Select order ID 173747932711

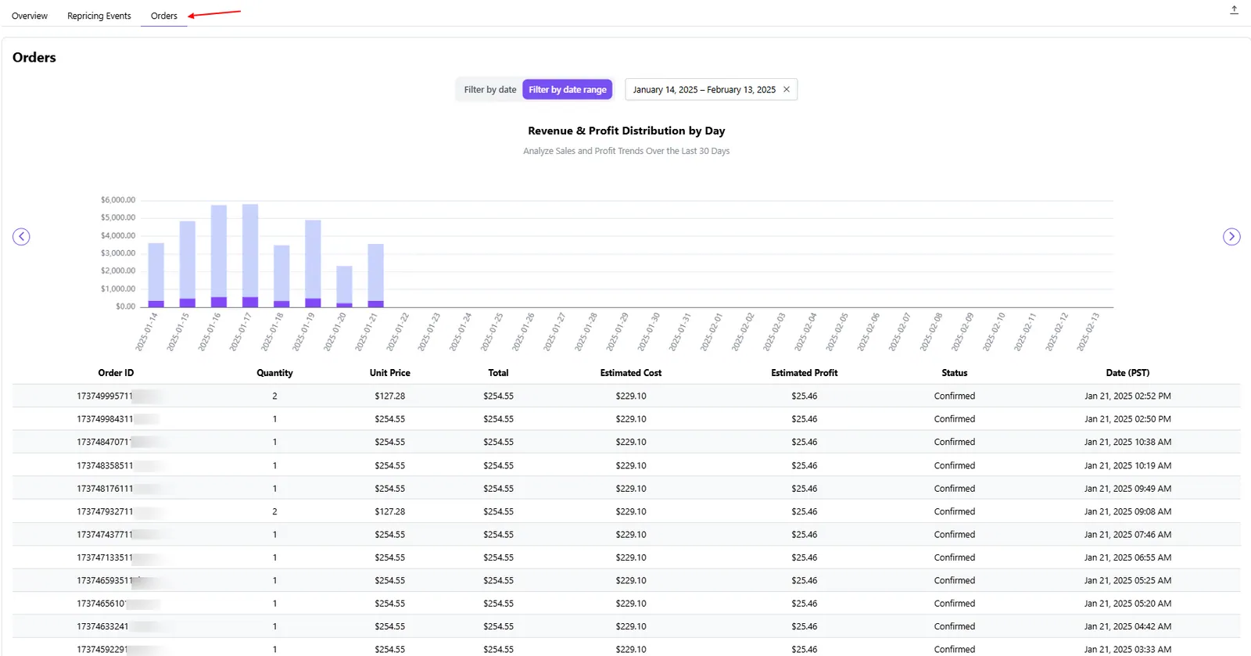point(105,511)
